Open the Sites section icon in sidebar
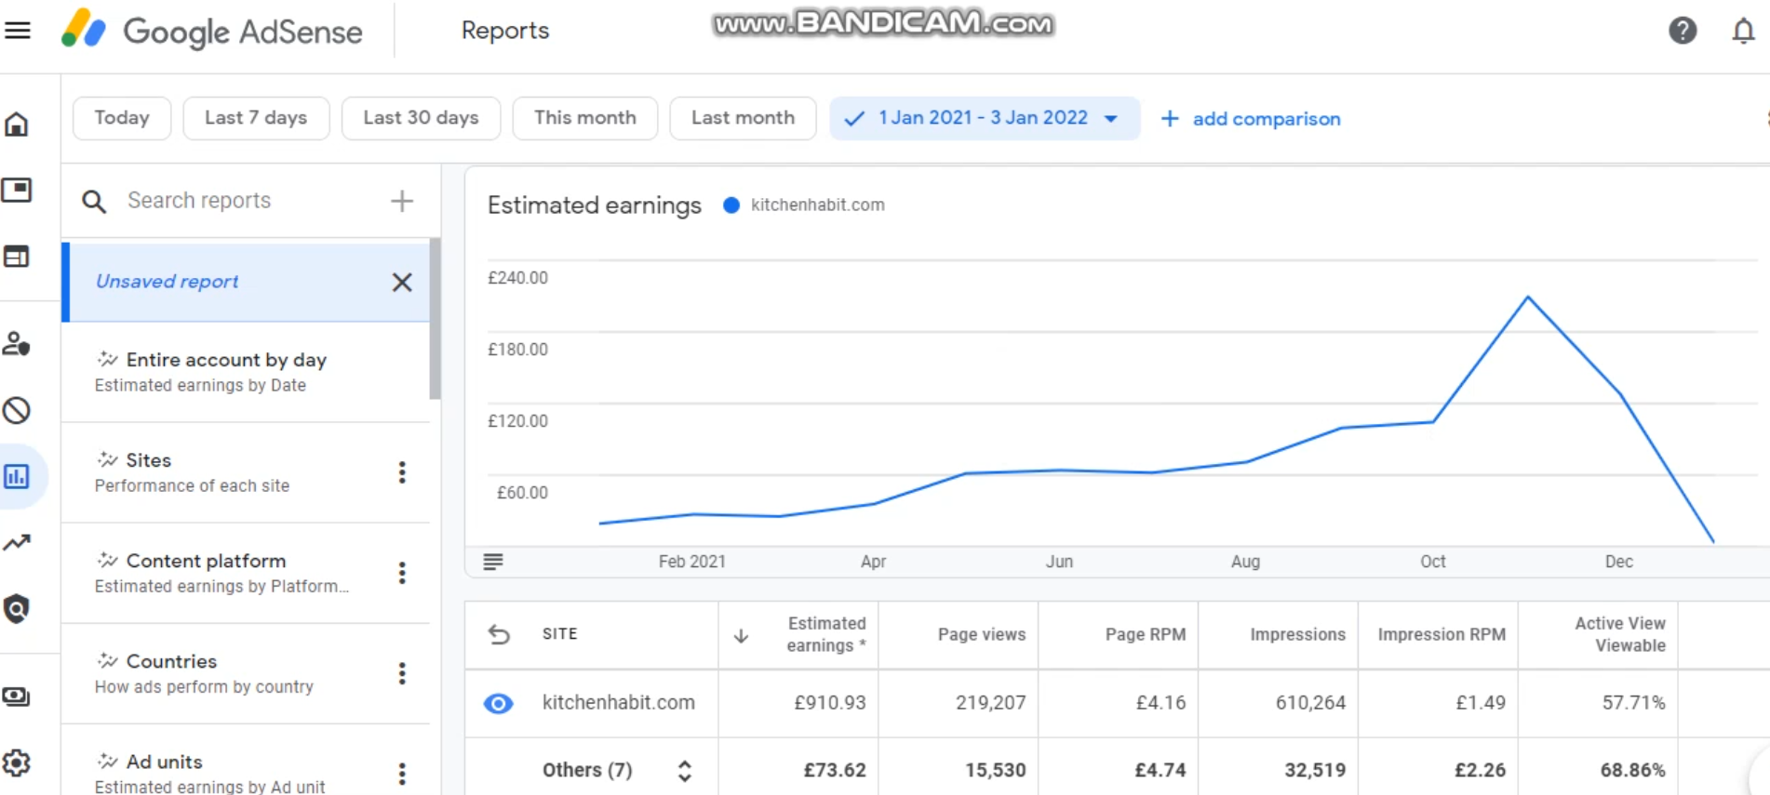The width and height of the screenshot is (1770, 795). (17, 257)
